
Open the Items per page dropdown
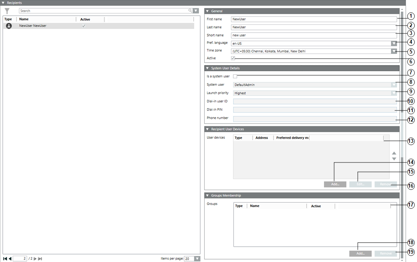[197, 258]
